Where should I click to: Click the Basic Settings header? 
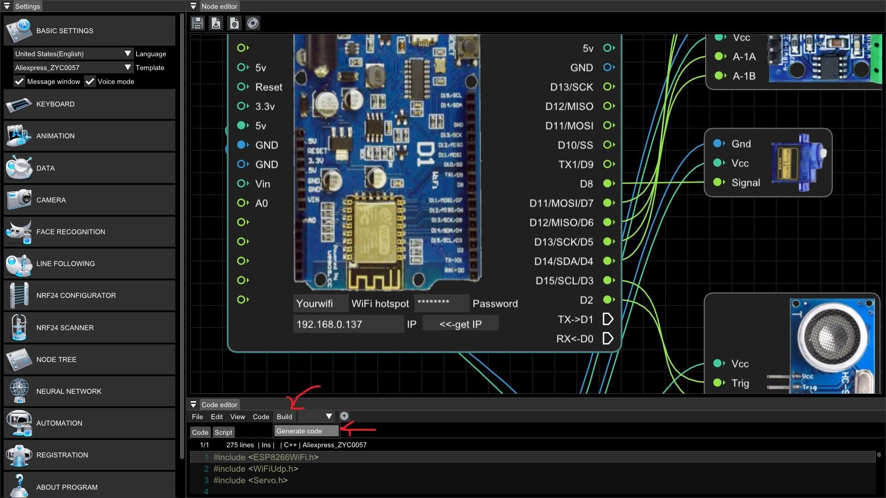[90, 31]
